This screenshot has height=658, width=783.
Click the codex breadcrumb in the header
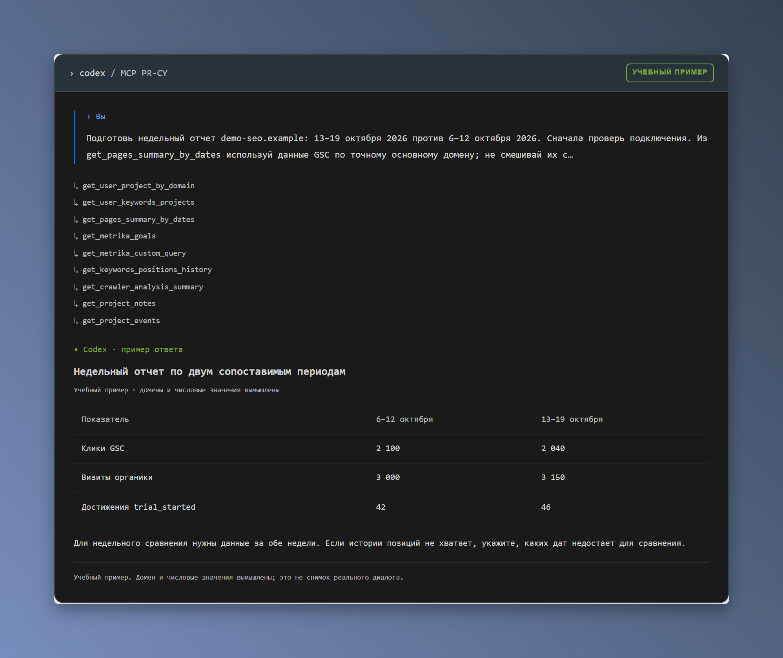pos(92,73)
